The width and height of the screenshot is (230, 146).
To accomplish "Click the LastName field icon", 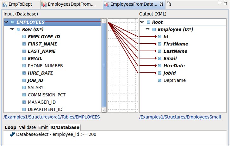I will pyautogui.click(x=160, y=51).
